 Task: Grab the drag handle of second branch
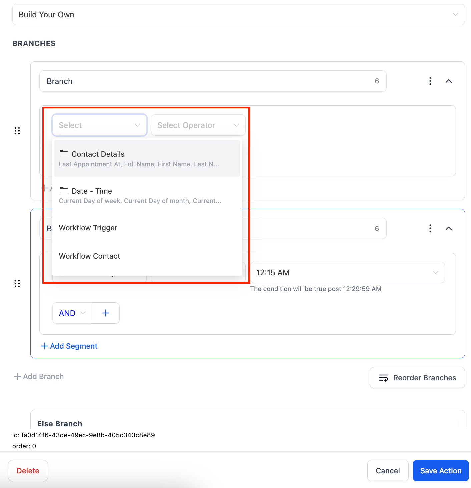17,283
